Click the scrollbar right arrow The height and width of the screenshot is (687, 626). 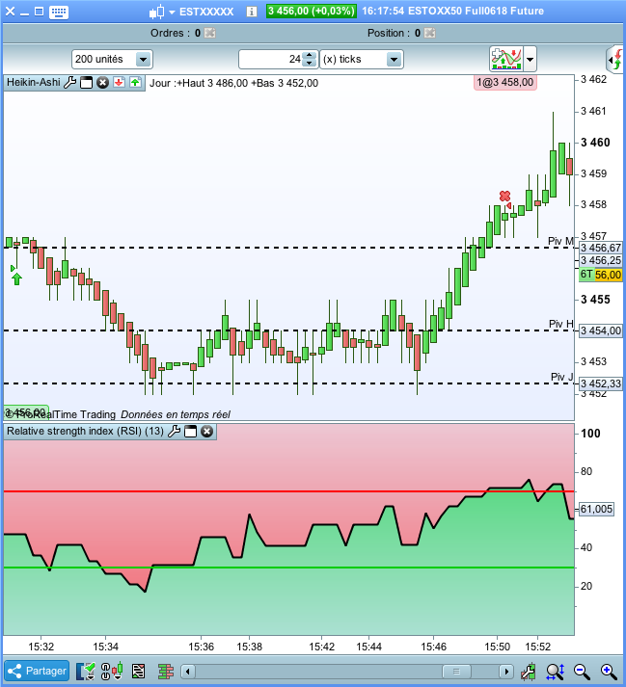pos(506,672)
